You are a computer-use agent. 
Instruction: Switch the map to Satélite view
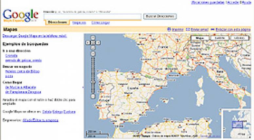click(x=220, y=38)
